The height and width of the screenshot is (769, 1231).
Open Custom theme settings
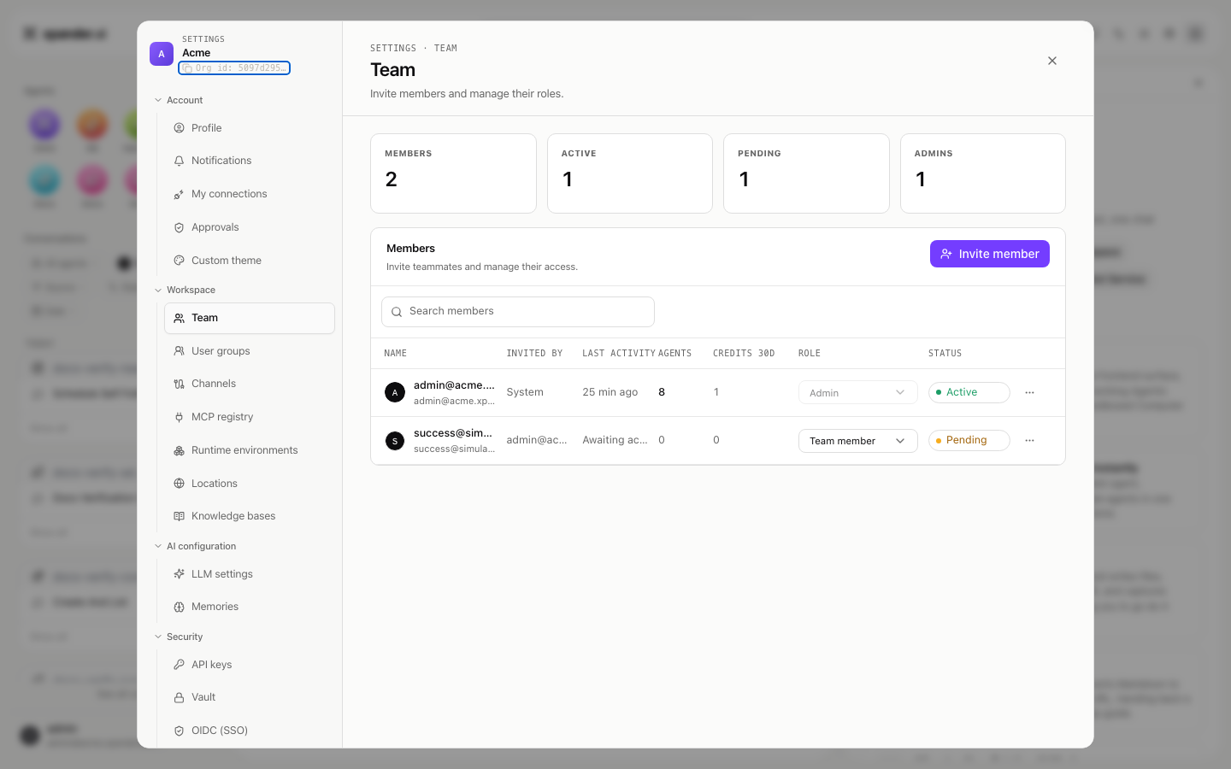click(250, 261)
